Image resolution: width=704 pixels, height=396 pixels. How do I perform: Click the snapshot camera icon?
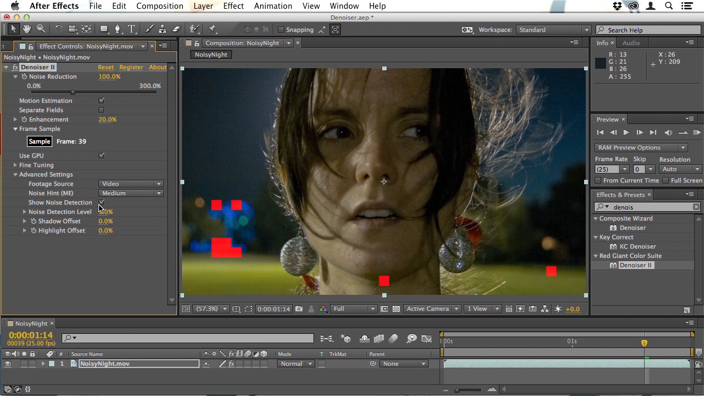click(x=299, y=309)
